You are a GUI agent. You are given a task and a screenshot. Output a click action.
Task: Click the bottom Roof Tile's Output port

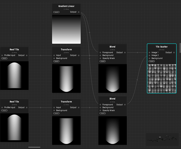tap(27, 108)
